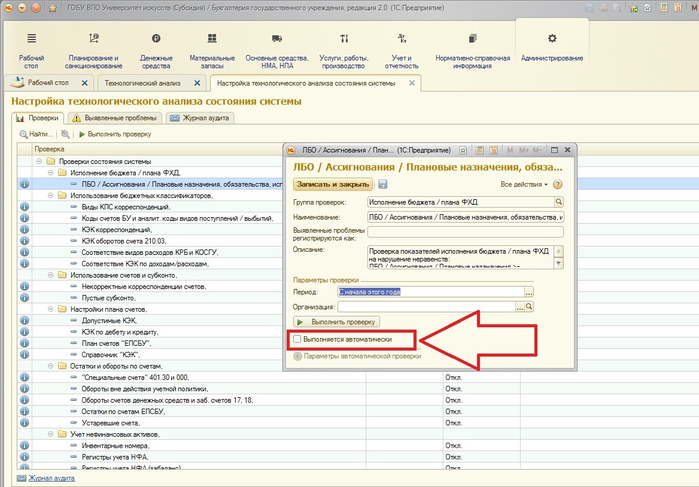Screen dimensions: 699x487
Task: Click the save diskette icon in dialog
Action: pos(383,184)
